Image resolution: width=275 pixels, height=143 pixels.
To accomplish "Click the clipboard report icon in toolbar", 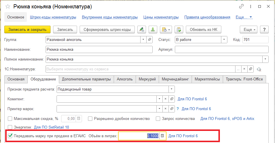I will [179, 29].
